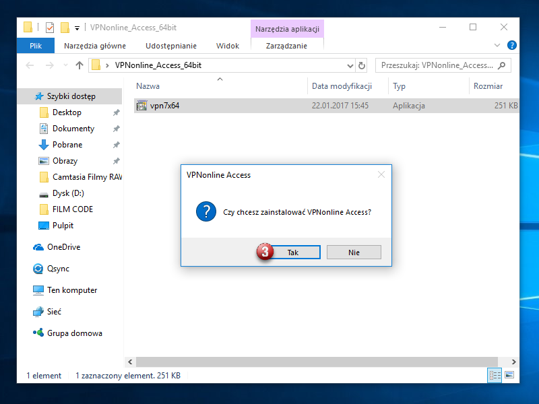Viewport: 539px width, 404px height.
Task: Open Sieć network location
Action: (54, 312)
